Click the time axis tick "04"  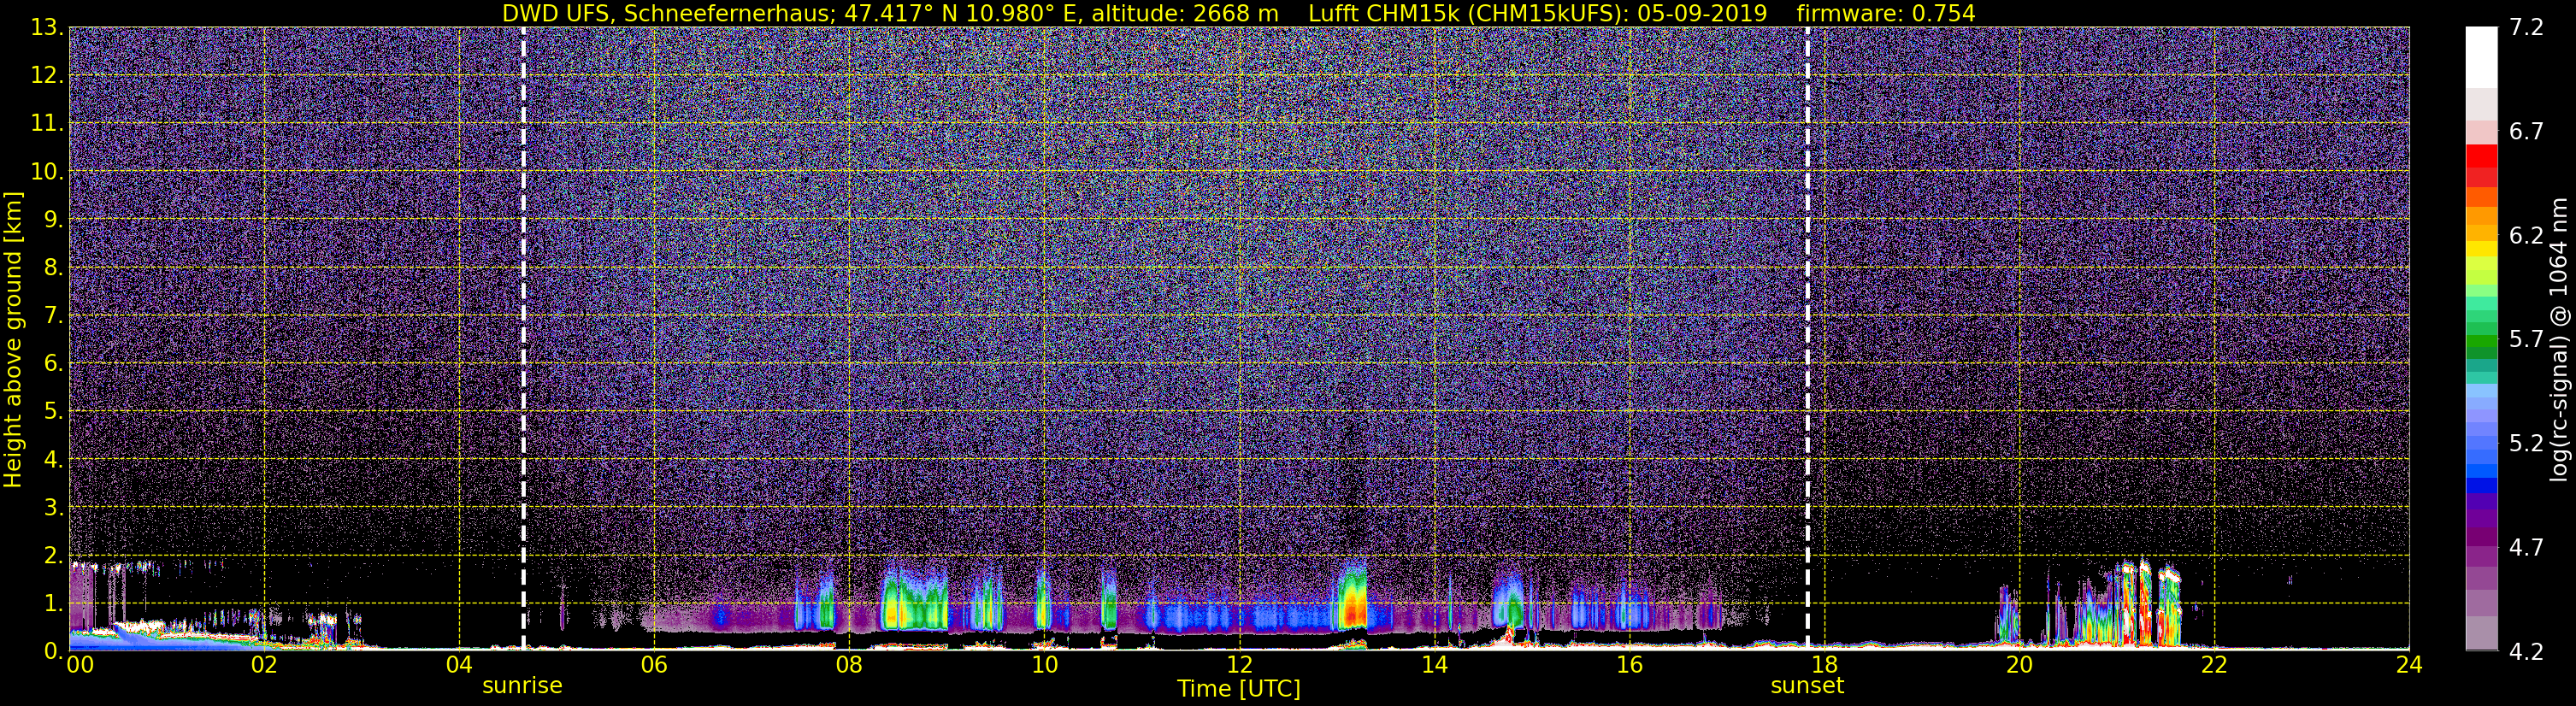click(459, 665)
